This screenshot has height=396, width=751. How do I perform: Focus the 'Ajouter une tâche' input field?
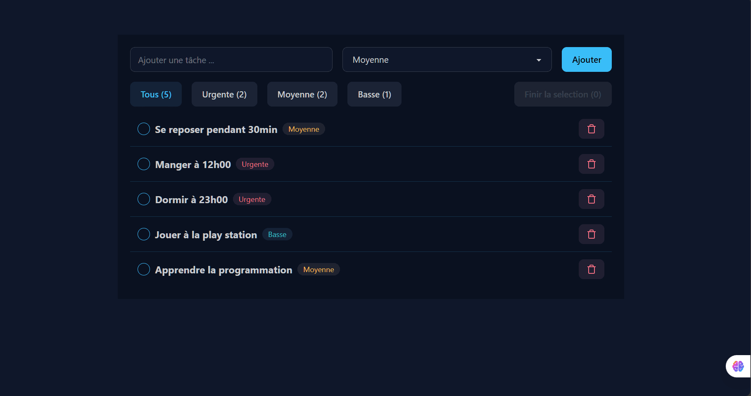(x=231, y=59)
